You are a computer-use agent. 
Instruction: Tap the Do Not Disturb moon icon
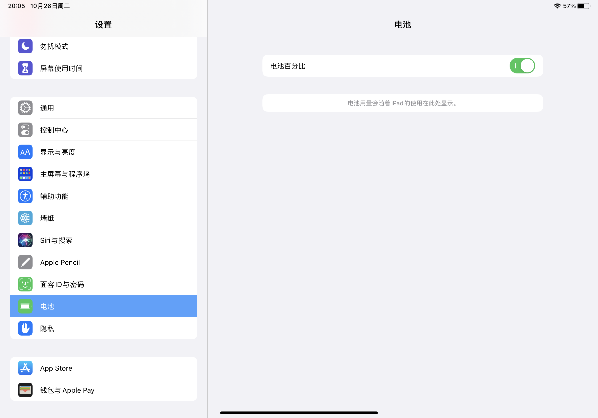coord(25,46)
